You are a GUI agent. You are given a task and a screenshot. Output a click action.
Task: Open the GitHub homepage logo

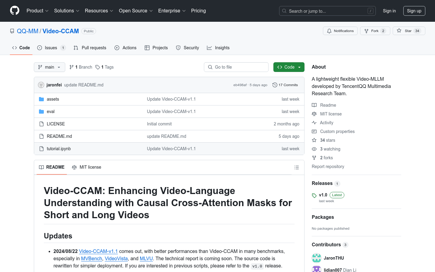pos(14,11)
